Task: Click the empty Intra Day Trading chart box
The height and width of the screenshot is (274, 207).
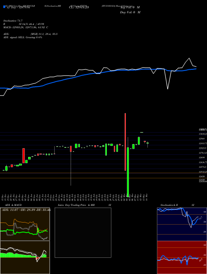Action: [x=83, y=232]
